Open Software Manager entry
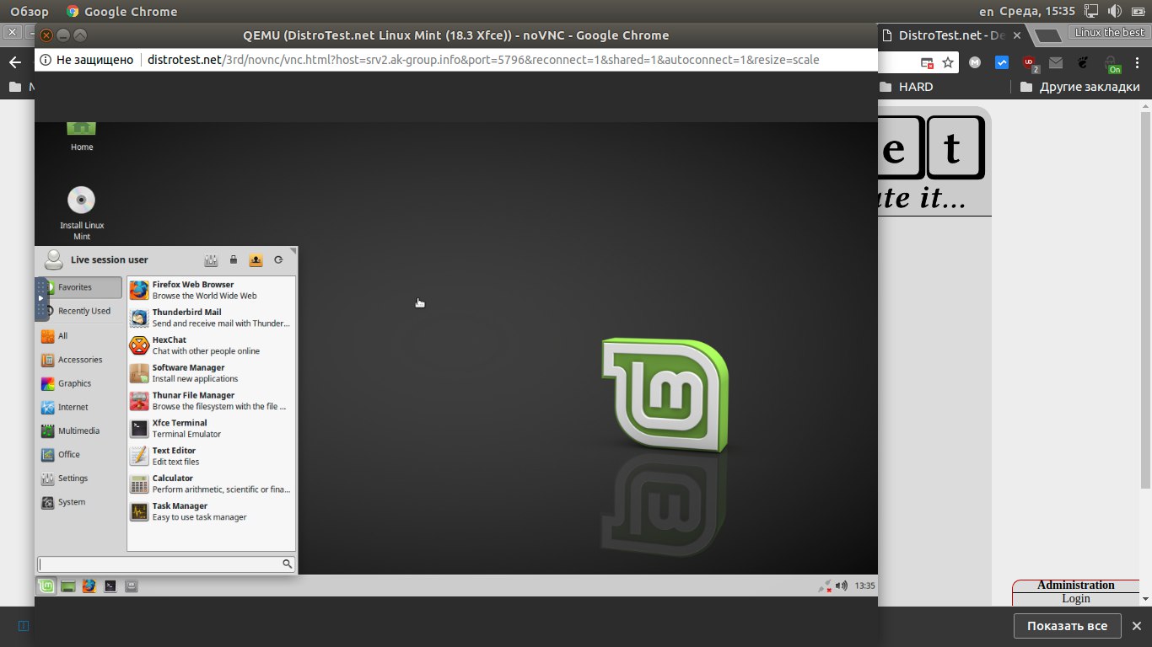 pos(211,373)
